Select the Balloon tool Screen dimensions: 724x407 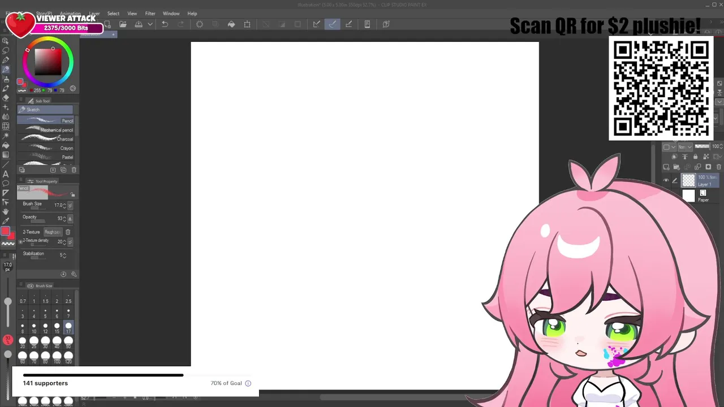click(x=6, y=183)
